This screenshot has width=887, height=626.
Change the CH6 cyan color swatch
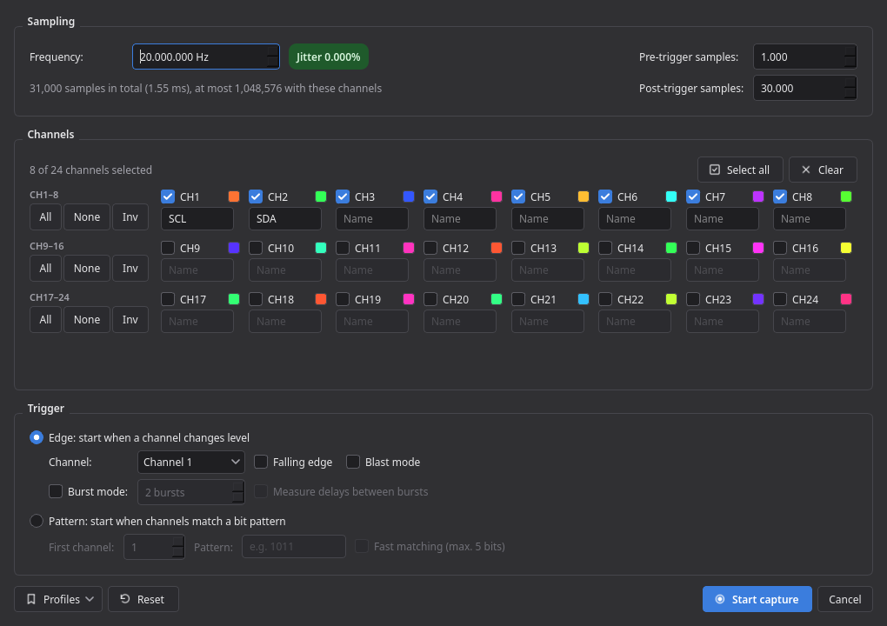point(671,196)
